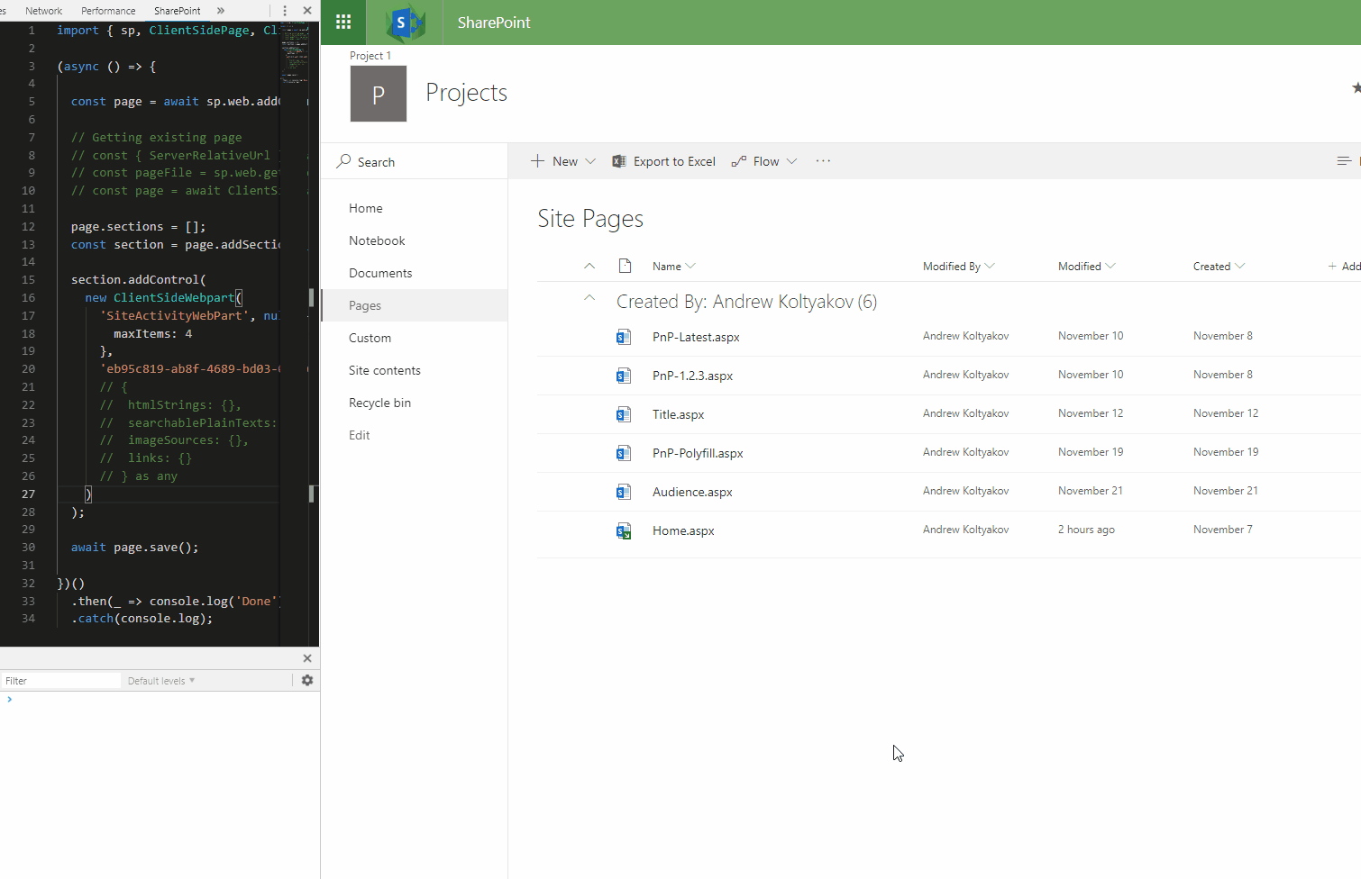Select the Flow automation icon
The width and height of the screenshot is (1361, 879).
point(741,160)
